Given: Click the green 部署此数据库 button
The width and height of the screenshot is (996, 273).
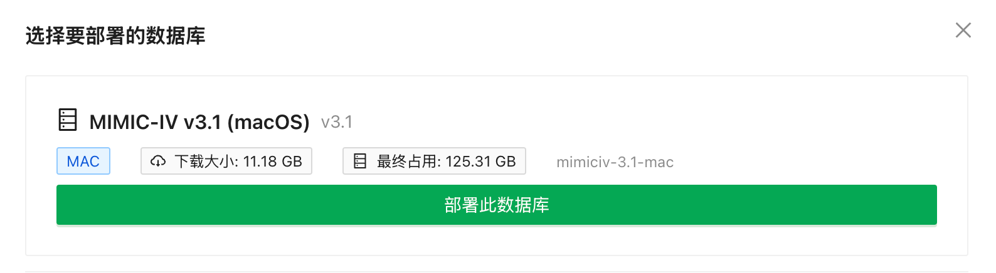Looking at the screenshot, I should pyautogui.click(x=497, y=205).
